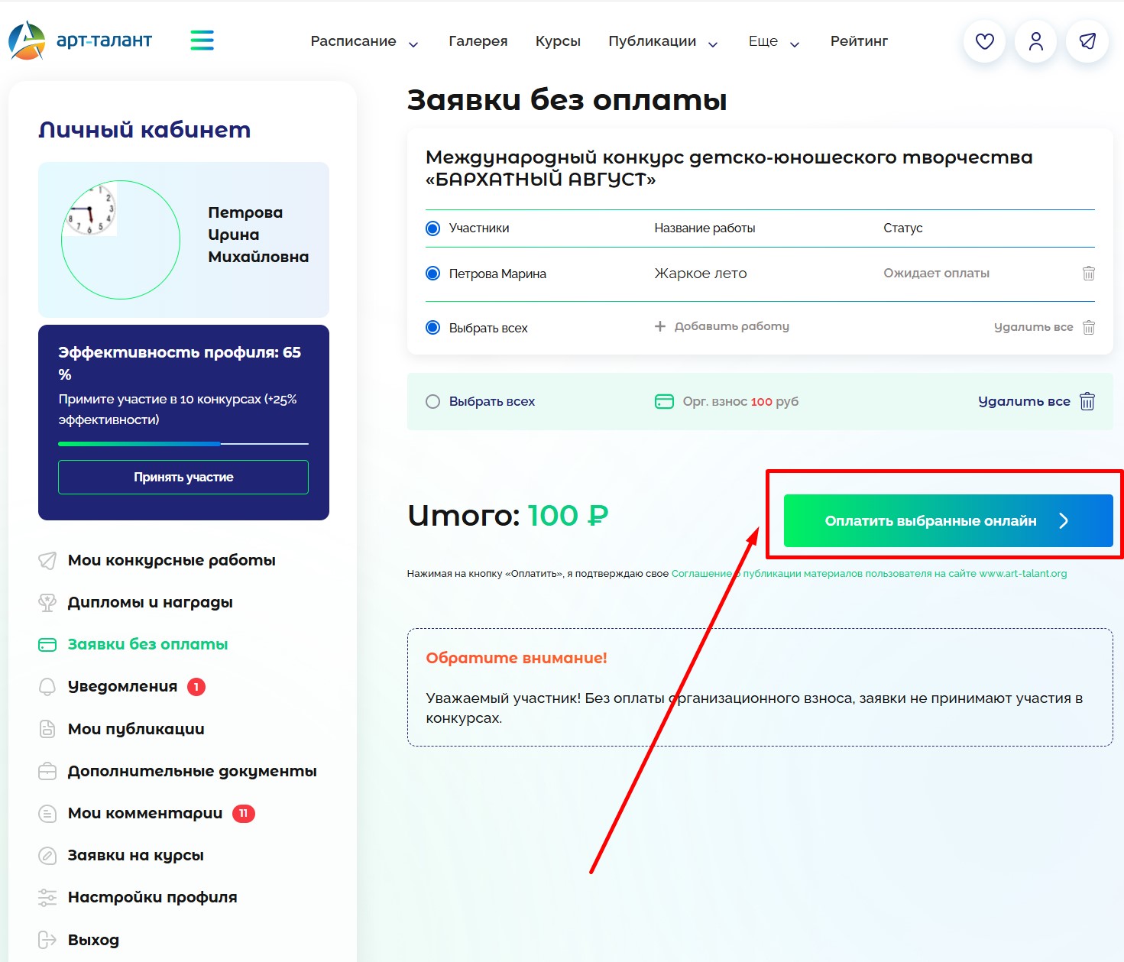
Task: Click trash icon beside bold Удалить все
Action: coord(1087,401)
